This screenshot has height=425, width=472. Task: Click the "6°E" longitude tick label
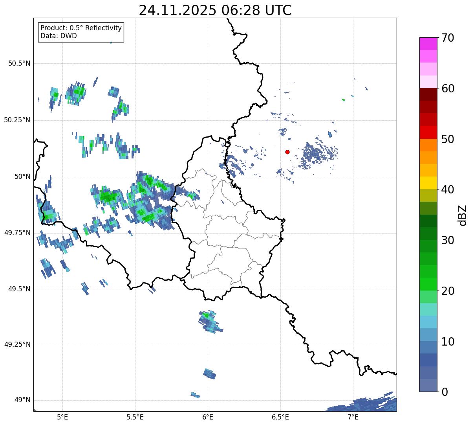tap(208, 417)
